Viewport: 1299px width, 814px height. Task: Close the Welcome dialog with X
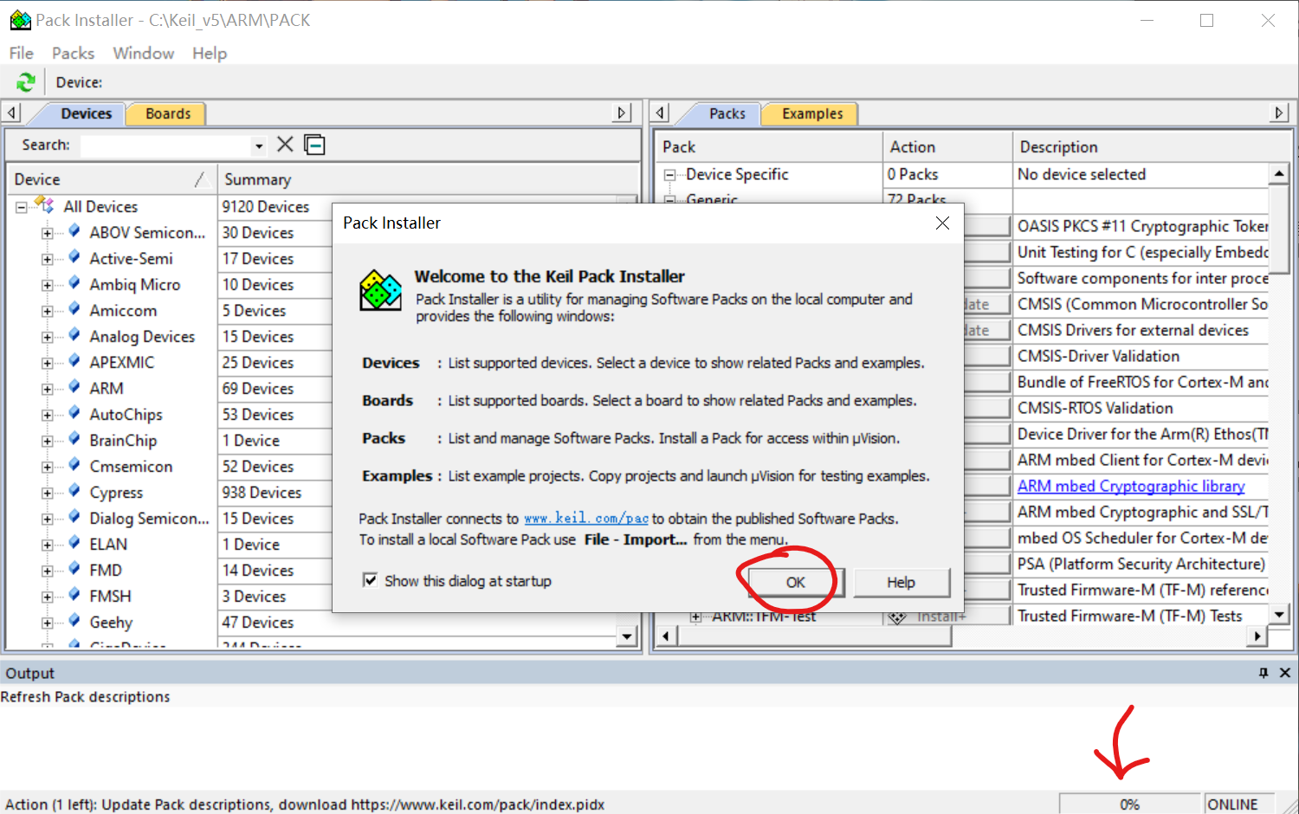(x=942, y=223)
